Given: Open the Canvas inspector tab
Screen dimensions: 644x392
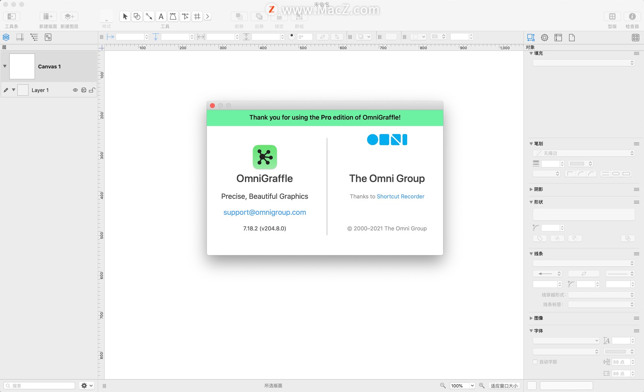Looking at the screenshot, I should (558, 37).
